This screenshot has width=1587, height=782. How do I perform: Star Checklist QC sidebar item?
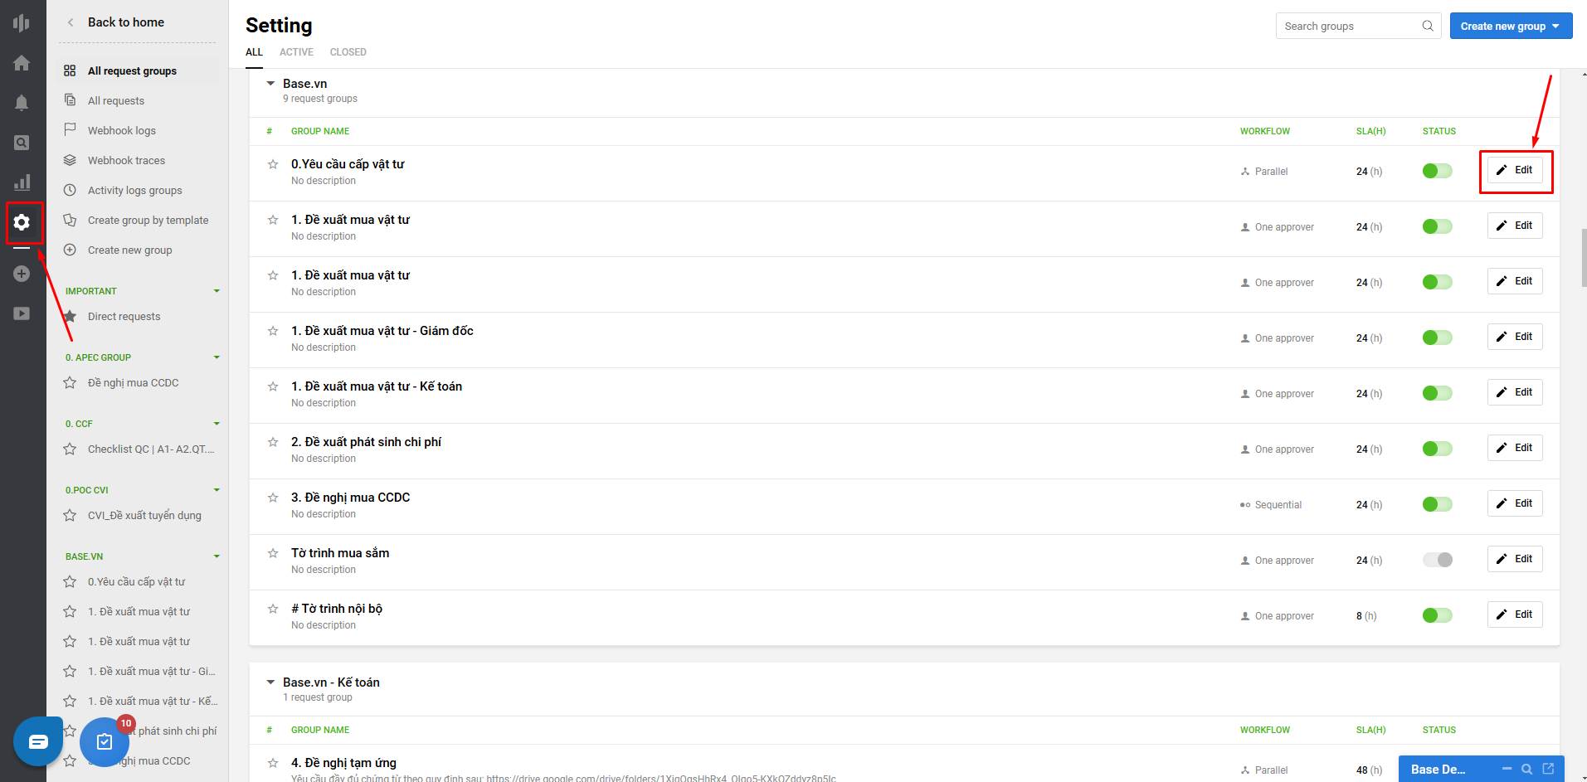pos(70,449)
